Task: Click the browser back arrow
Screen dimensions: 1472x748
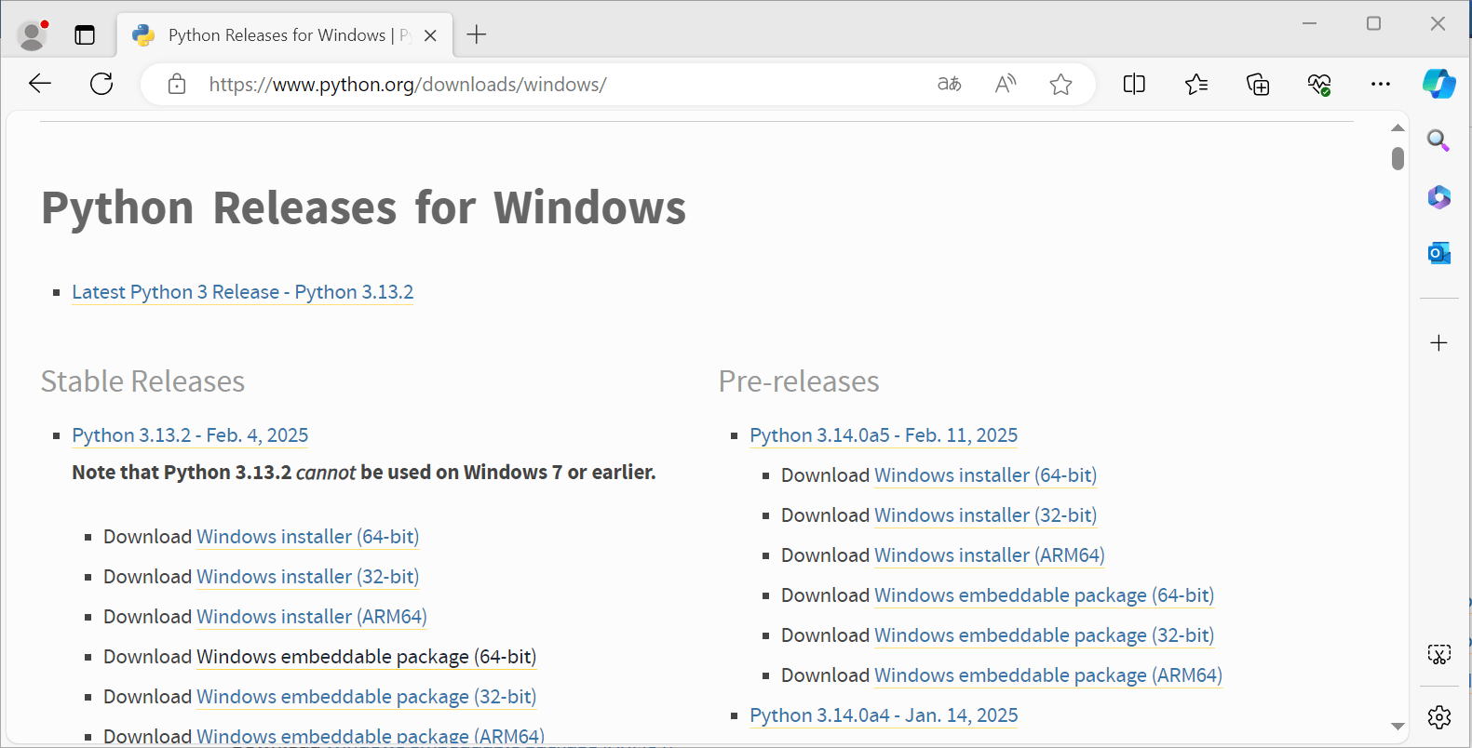Action: (40, 84)
